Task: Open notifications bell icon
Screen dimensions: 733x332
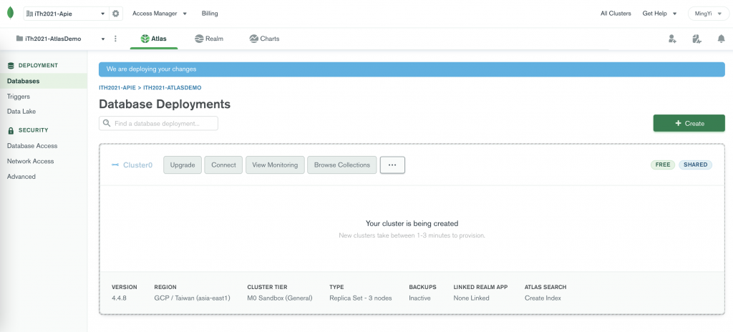Action: [x=722, y=39]
